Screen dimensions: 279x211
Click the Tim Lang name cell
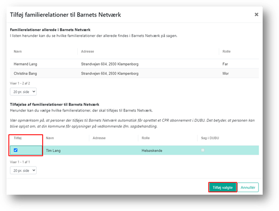point(53,150)
